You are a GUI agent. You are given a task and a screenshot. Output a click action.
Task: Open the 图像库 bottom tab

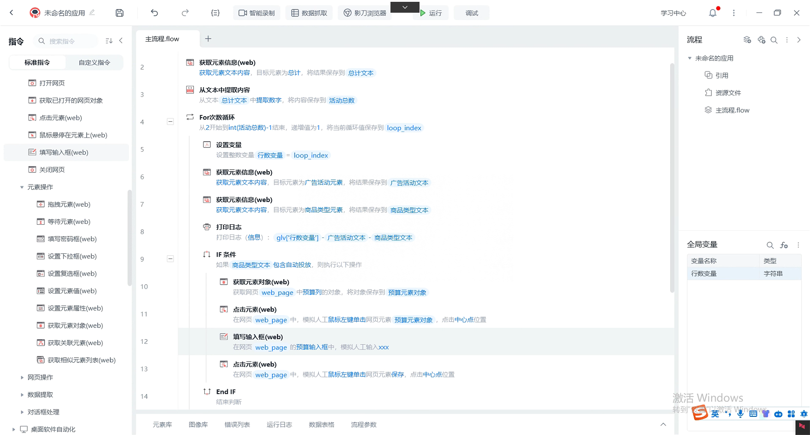(x=198, y=425)
